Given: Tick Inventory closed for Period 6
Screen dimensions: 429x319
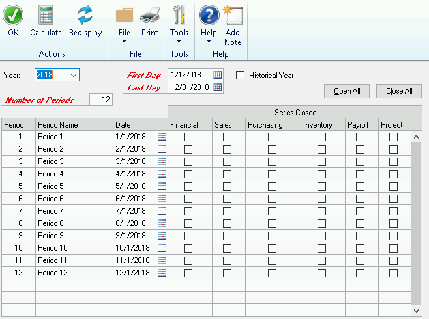Looking at the screenshot, I should [x=321, y=199].
